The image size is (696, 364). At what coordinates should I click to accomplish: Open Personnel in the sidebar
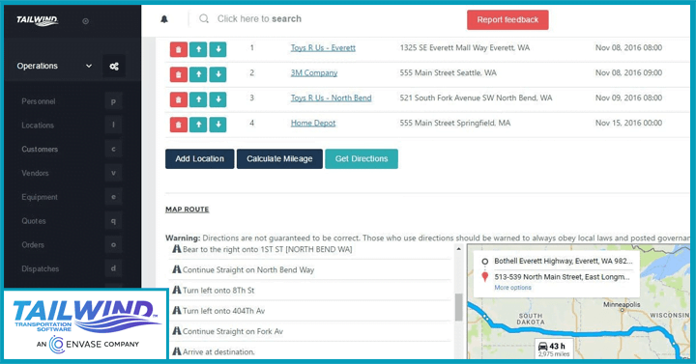point(39,101)
